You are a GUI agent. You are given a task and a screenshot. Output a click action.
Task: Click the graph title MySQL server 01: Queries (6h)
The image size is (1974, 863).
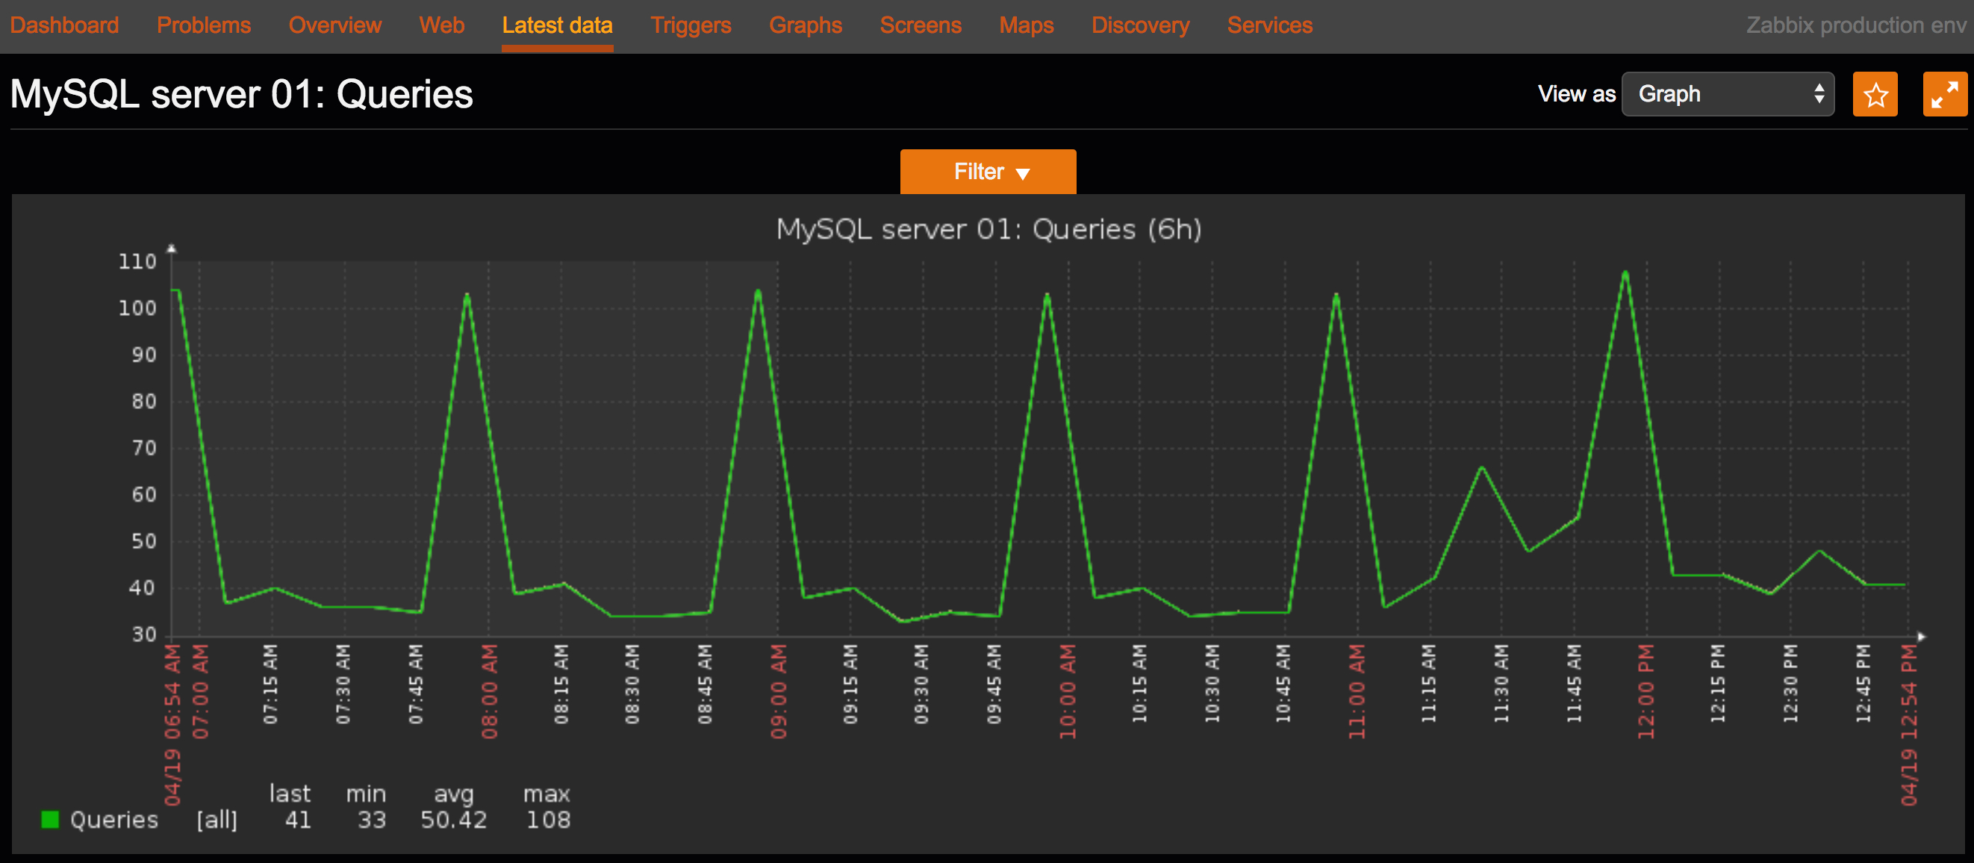click(x=988, y=229)
